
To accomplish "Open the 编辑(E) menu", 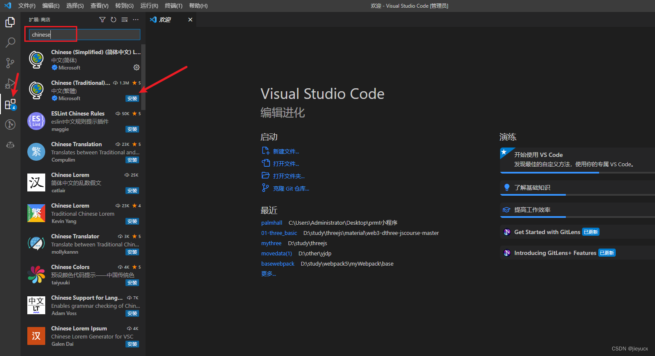I will coord(51,6).
